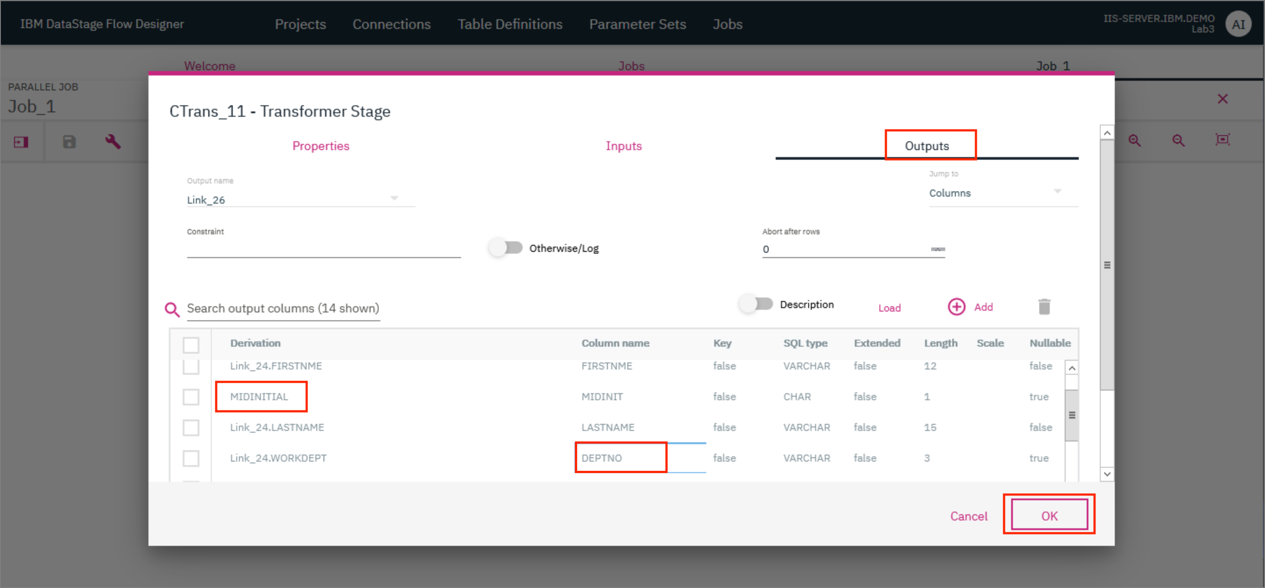The image size is (1265, 588).
Task: Click the Link_24.LASTNAME derivation cell
Action: 277,427
